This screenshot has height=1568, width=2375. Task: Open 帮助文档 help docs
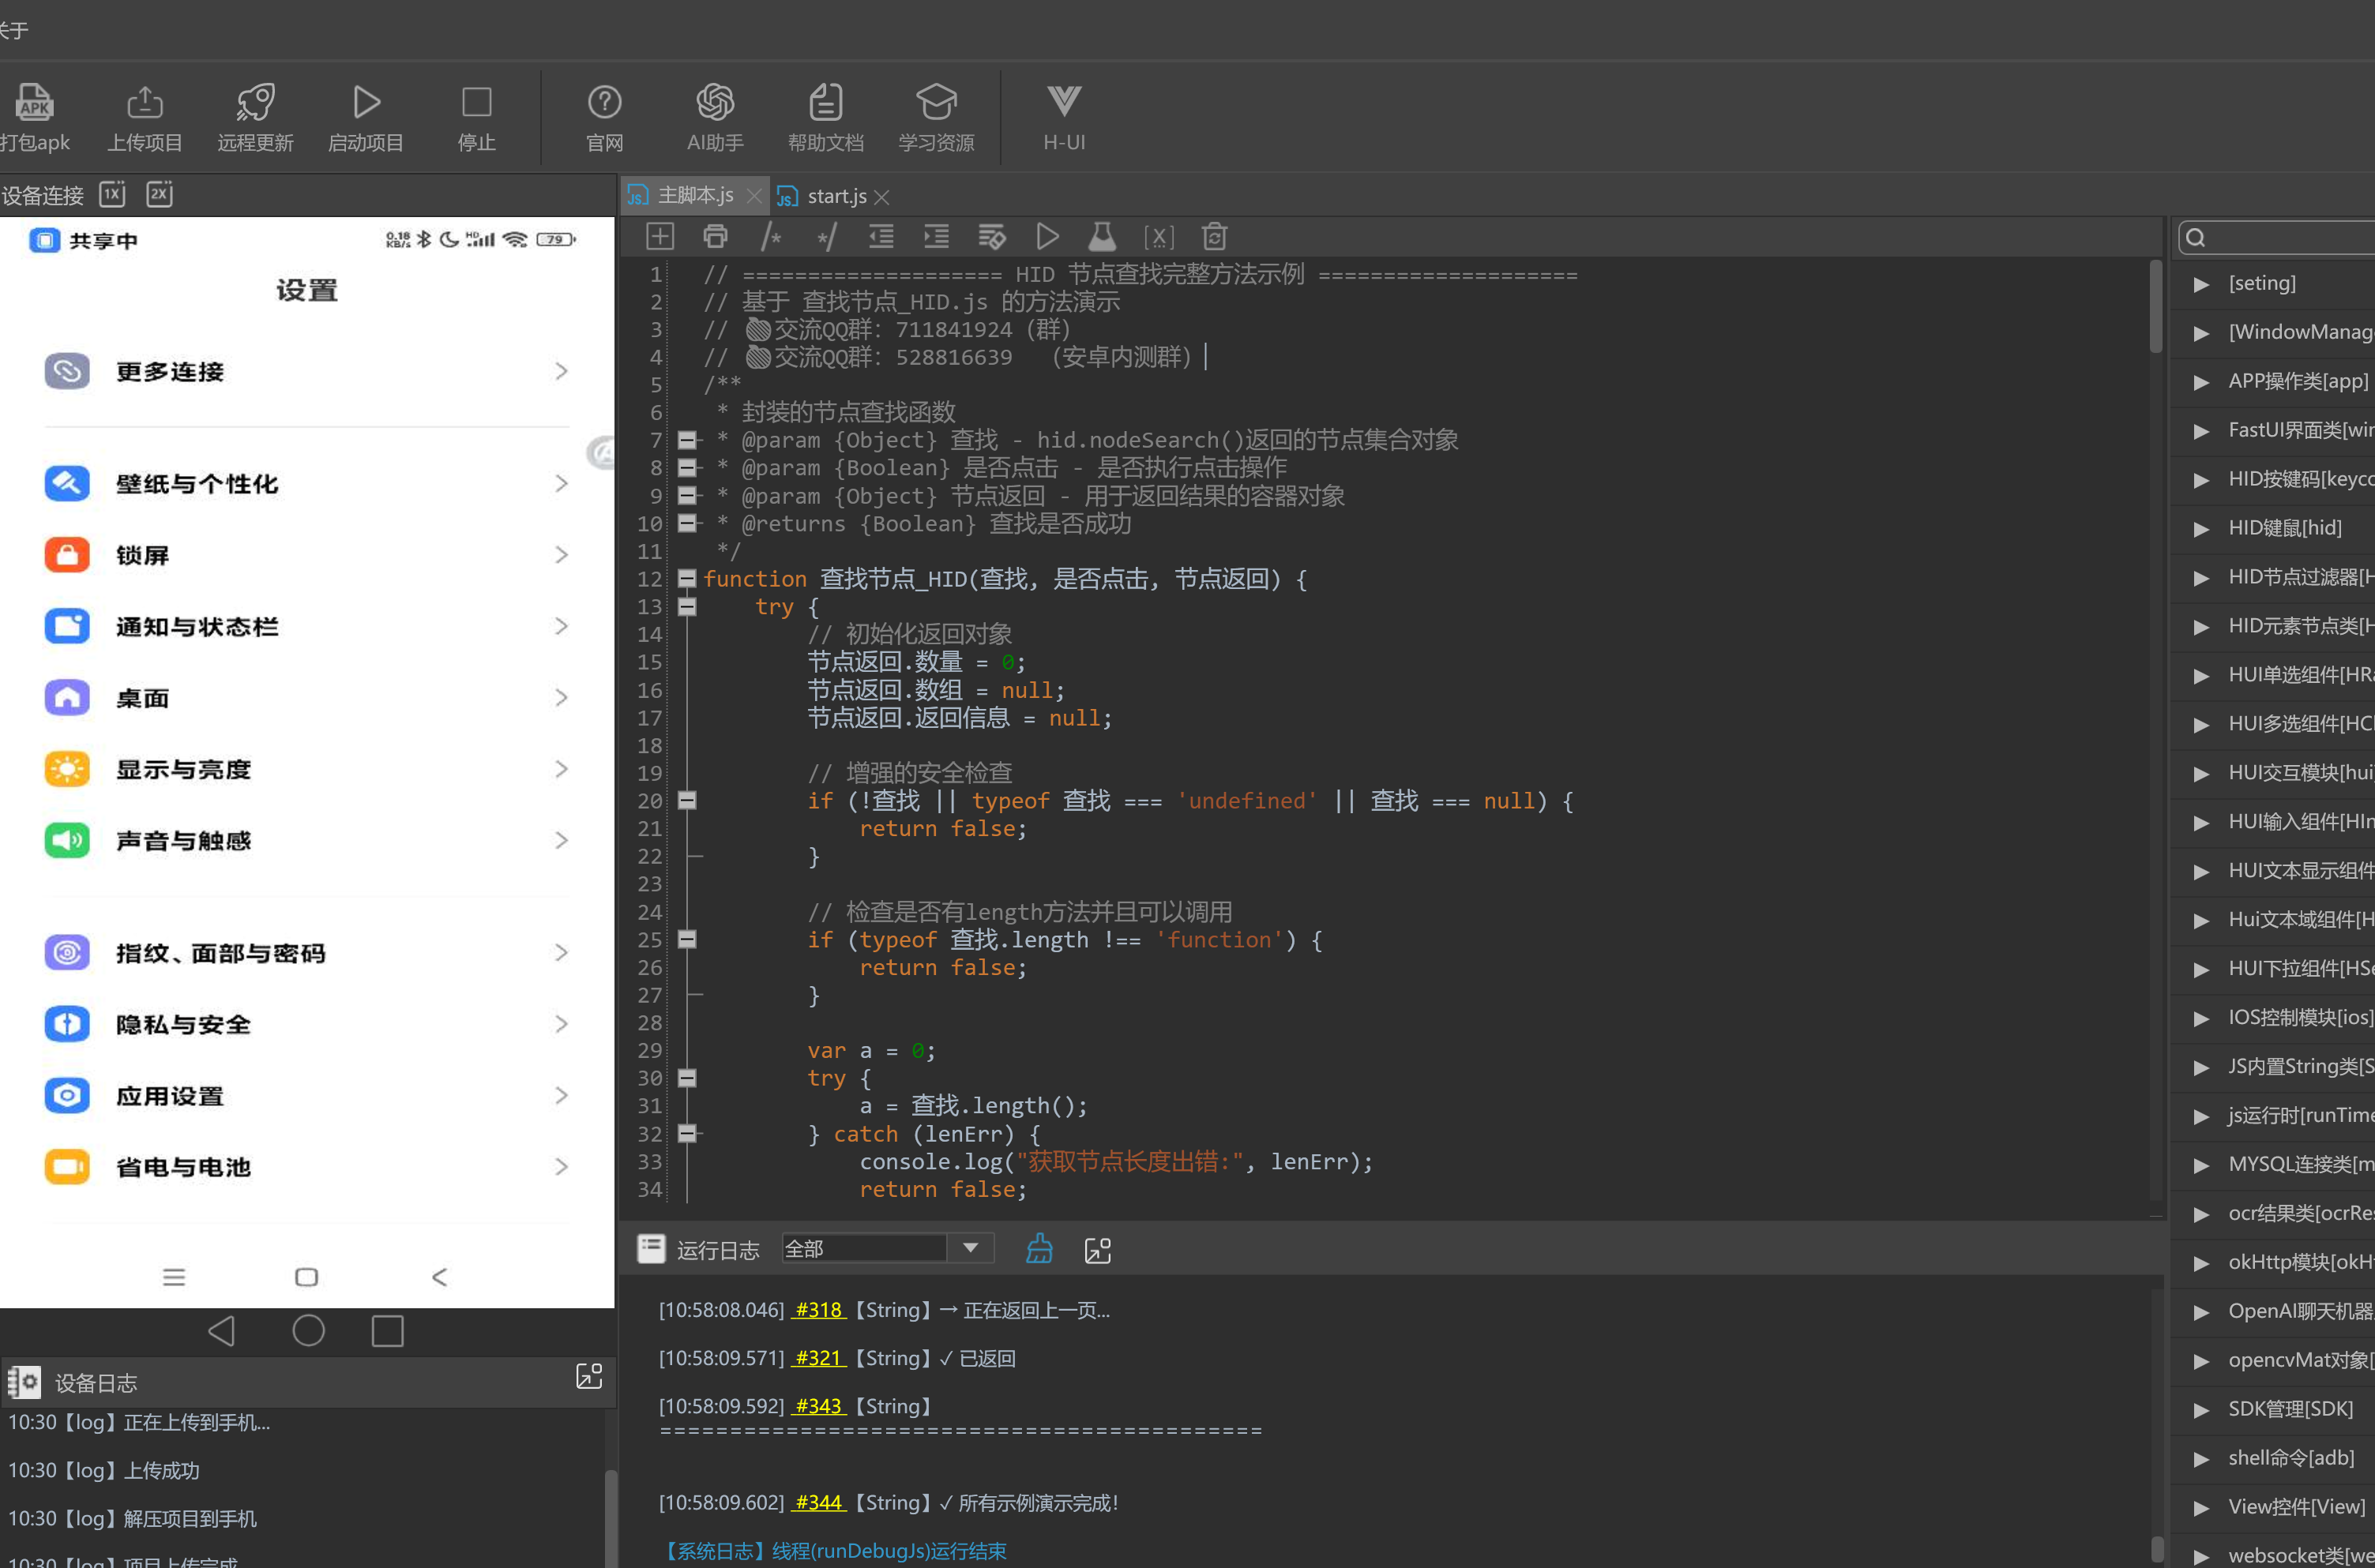click(825, 117)
